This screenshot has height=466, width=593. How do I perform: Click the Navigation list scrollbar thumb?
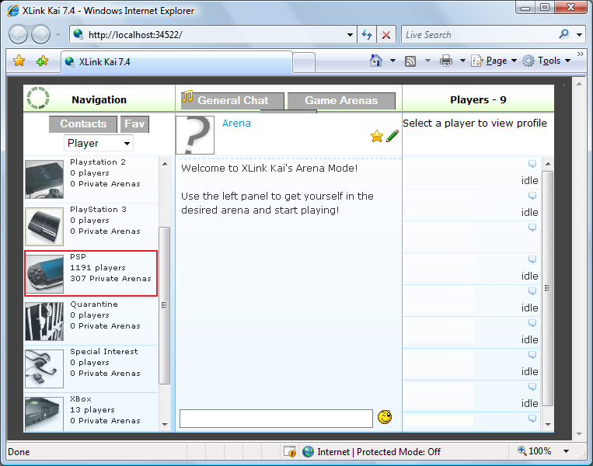[x=164, y=305]
